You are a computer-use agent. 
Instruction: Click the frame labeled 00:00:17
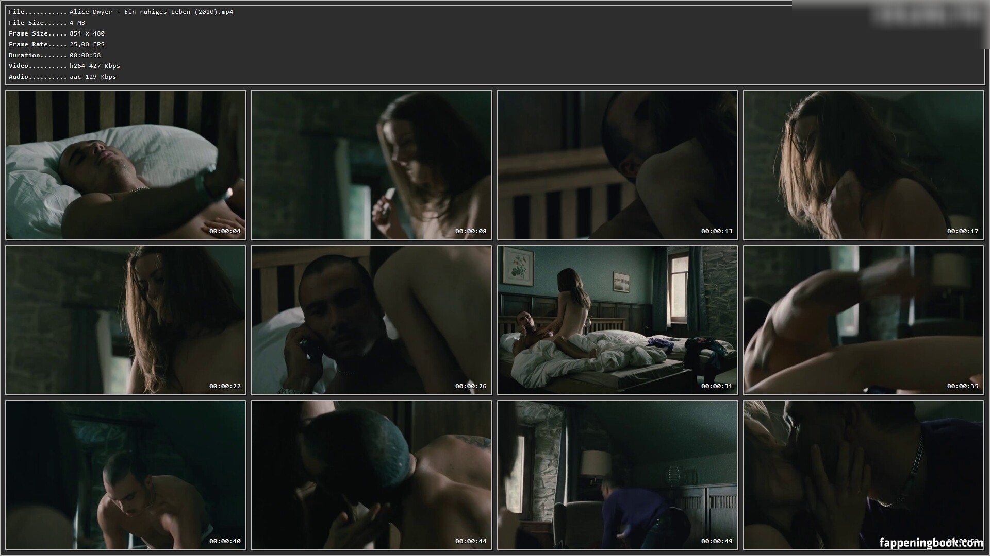[x=863, y=165]
